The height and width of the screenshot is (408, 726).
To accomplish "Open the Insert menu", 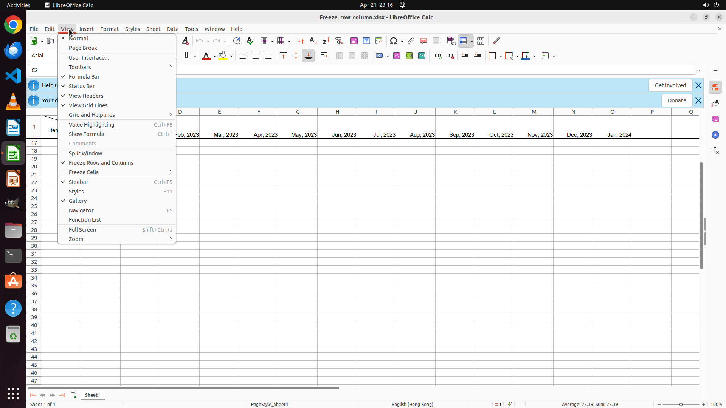I will click(87, 29).
